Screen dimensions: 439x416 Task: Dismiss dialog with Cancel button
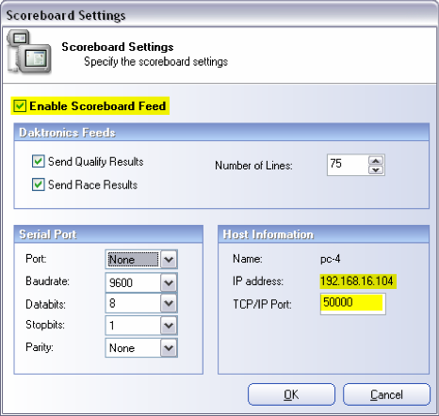(x=386, y=394)
